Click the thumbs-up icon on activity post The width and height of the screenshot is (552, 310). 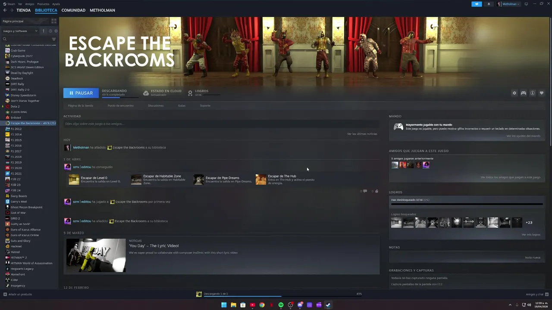[x=376, y=191]
